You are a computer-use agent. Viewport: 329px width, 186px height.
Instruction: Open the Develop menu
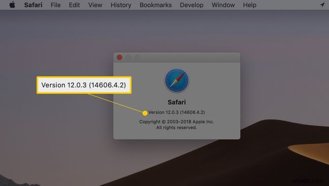191,5
